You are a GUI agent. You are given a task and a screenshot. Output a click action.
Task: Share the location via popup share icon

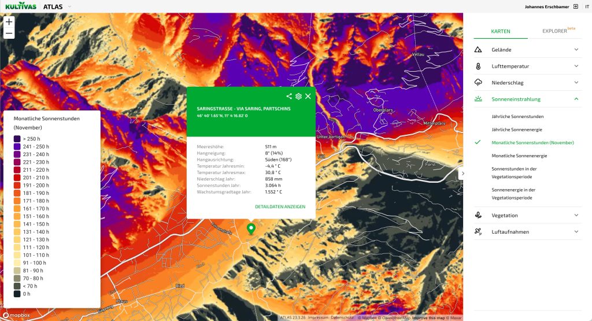pos(289,96)
